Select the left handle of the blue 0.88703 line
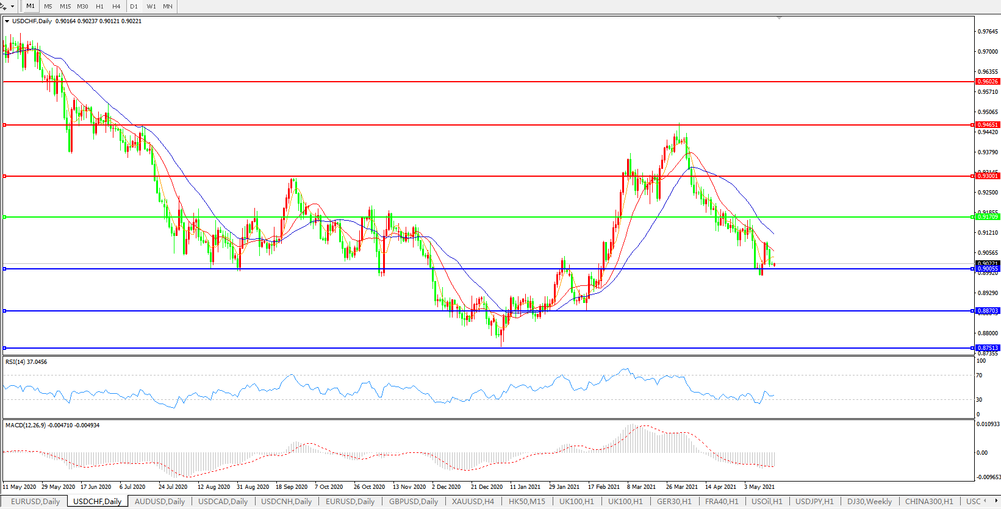The image size is (1001, 509). [x=5, y=311]
